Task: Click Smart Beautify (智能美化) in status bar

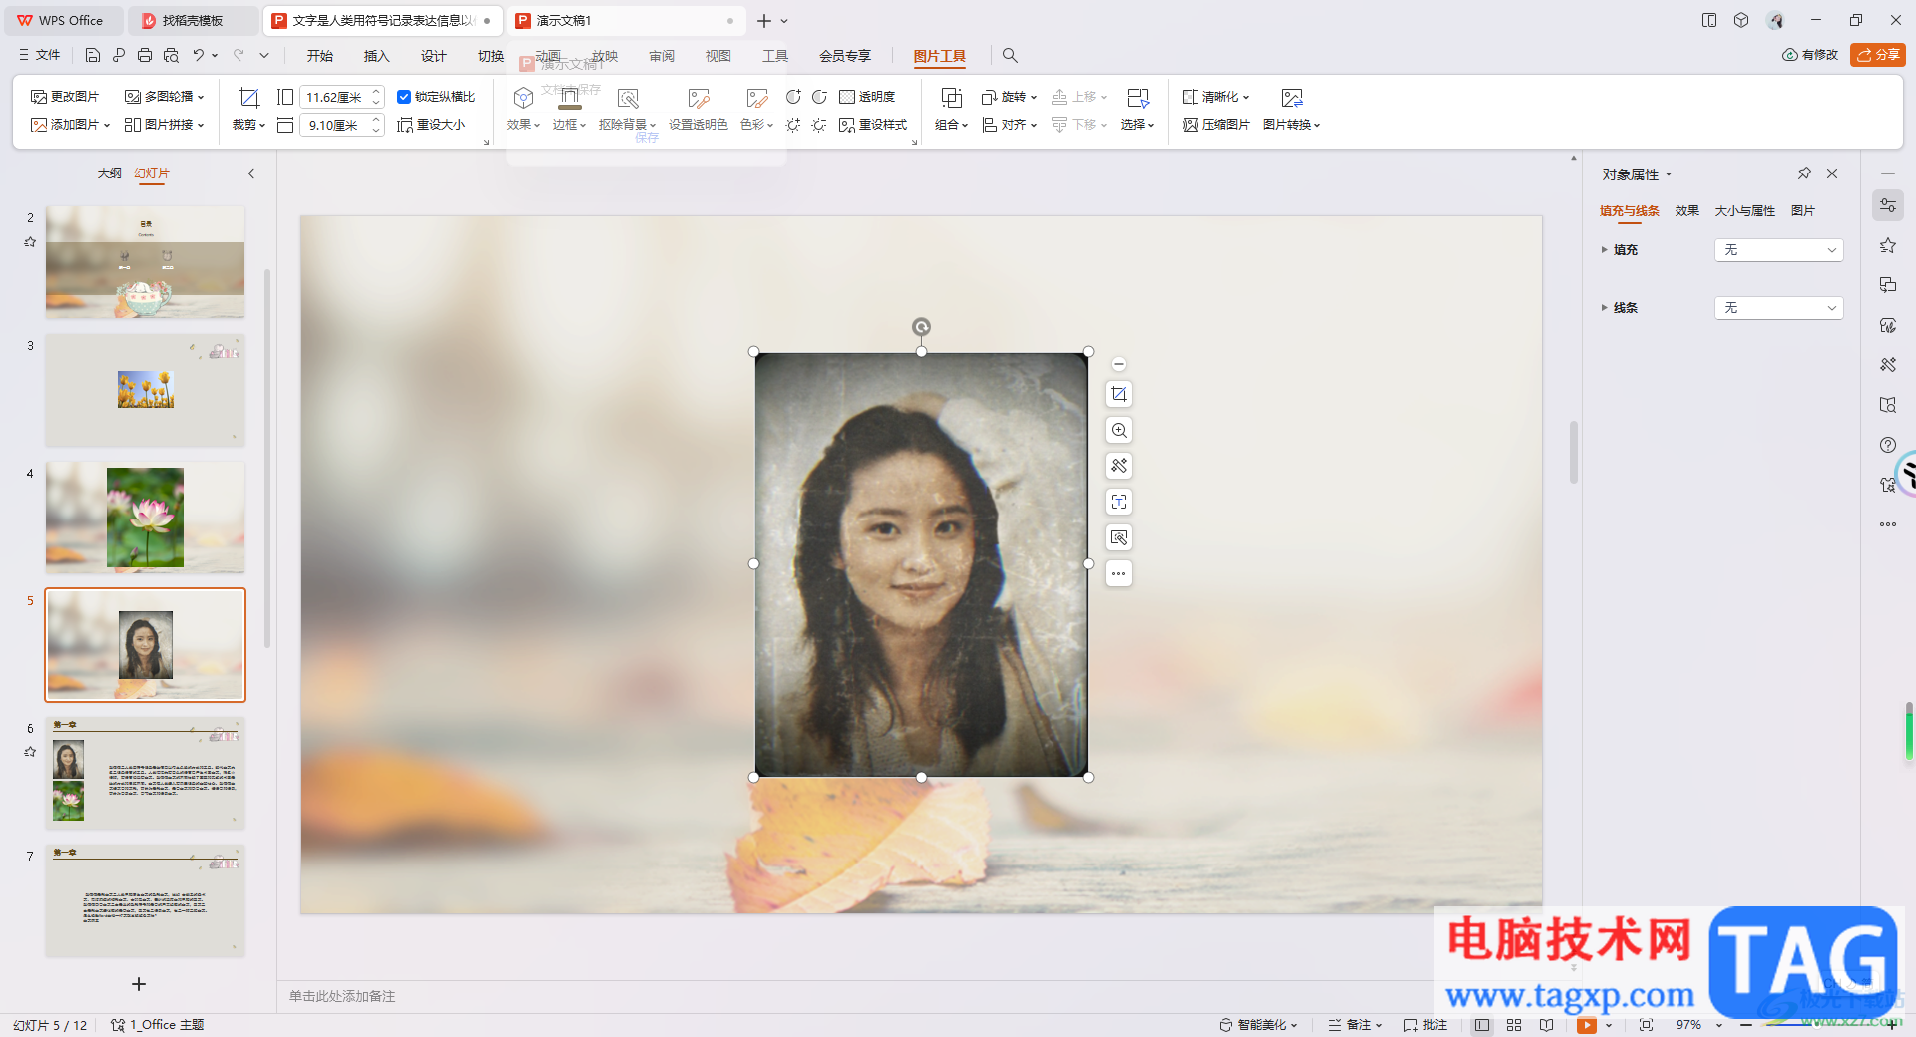Action: click(1258, 1025)
